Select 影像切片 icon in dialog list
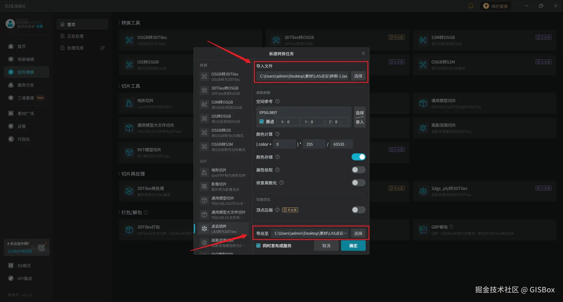The height and width of the screenshot is (302, 563). pyautogui.click(x=204, y=186)
